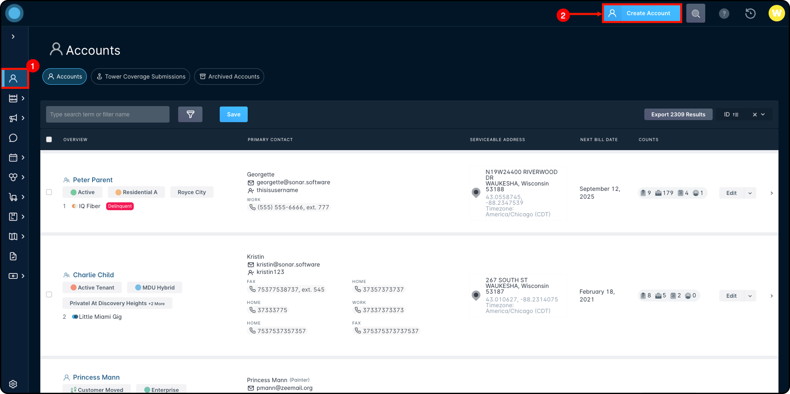Expand Charlie Child row right chevron
Image resolution: width=790 pixels, height=394 pixels.
pyautogui.click(x=771, y=296)
